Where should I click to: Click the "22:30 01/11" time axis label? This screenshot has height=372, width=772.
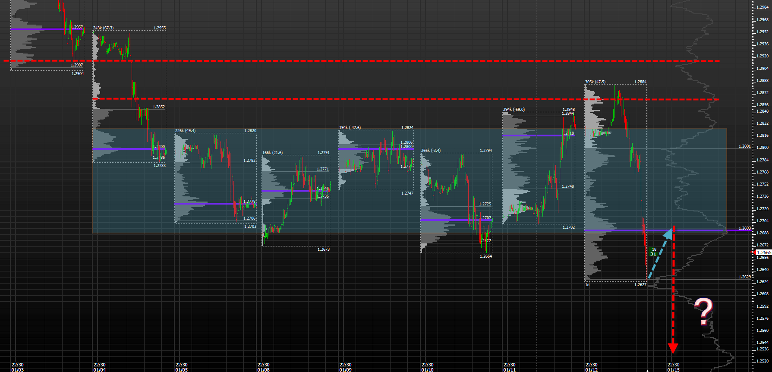[x=510, y=367]
